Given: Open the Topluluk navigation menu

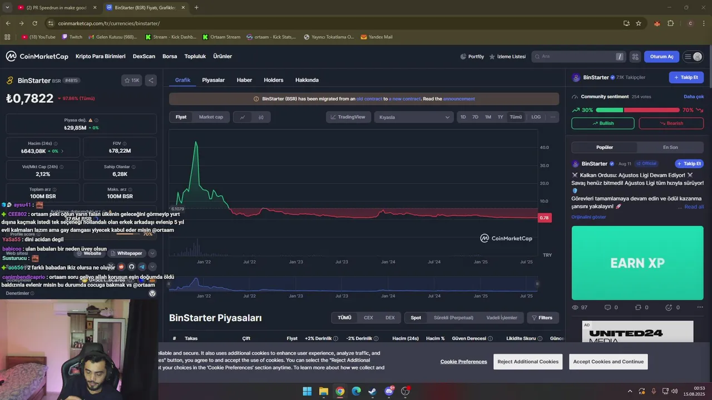Looking at the screenshot, I should pyautogui.click(x=195, y=56).
